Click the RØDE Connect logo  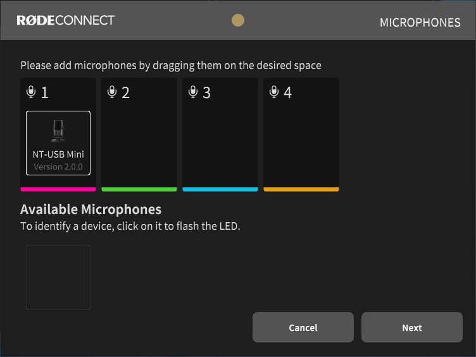[65, 20]
